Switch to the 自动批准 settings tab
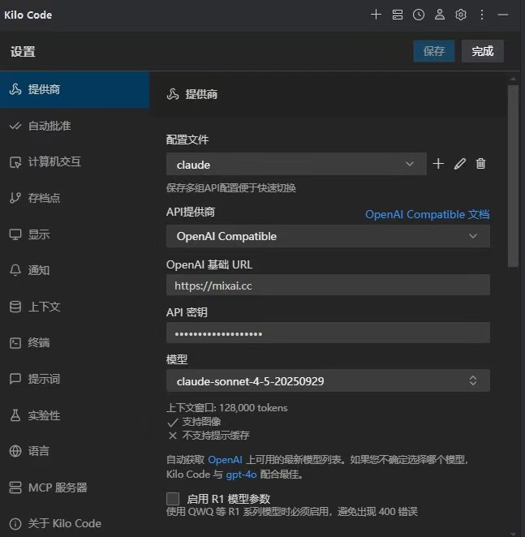 click(49, 127)
